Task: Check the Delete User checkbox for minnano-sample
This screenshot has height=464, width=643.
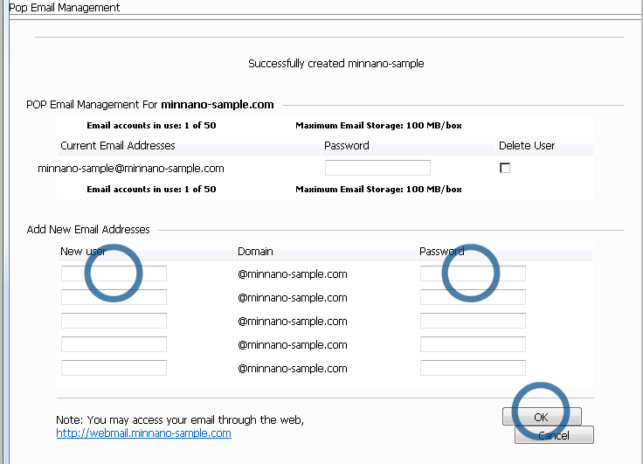Action: click(x=505, y=169)
